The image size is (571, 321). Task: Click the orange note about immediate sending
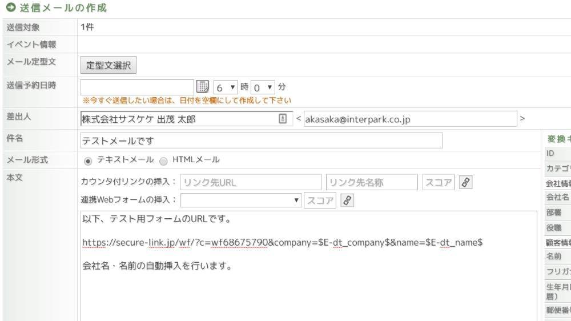[187, 100]
